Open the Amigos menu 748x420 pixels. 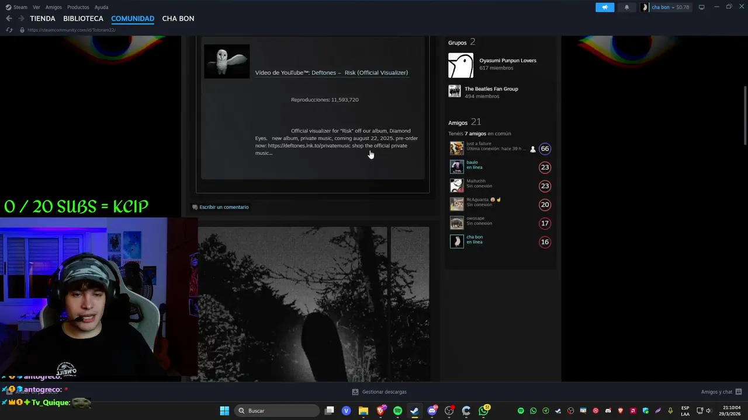[x=54, y=7]
